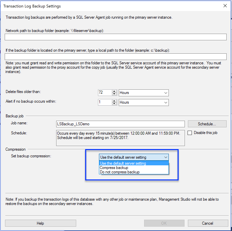The height and width of the screenshot is (231, 232).
Task: Increase the 'Delete files older than' value
Action: 114,91
